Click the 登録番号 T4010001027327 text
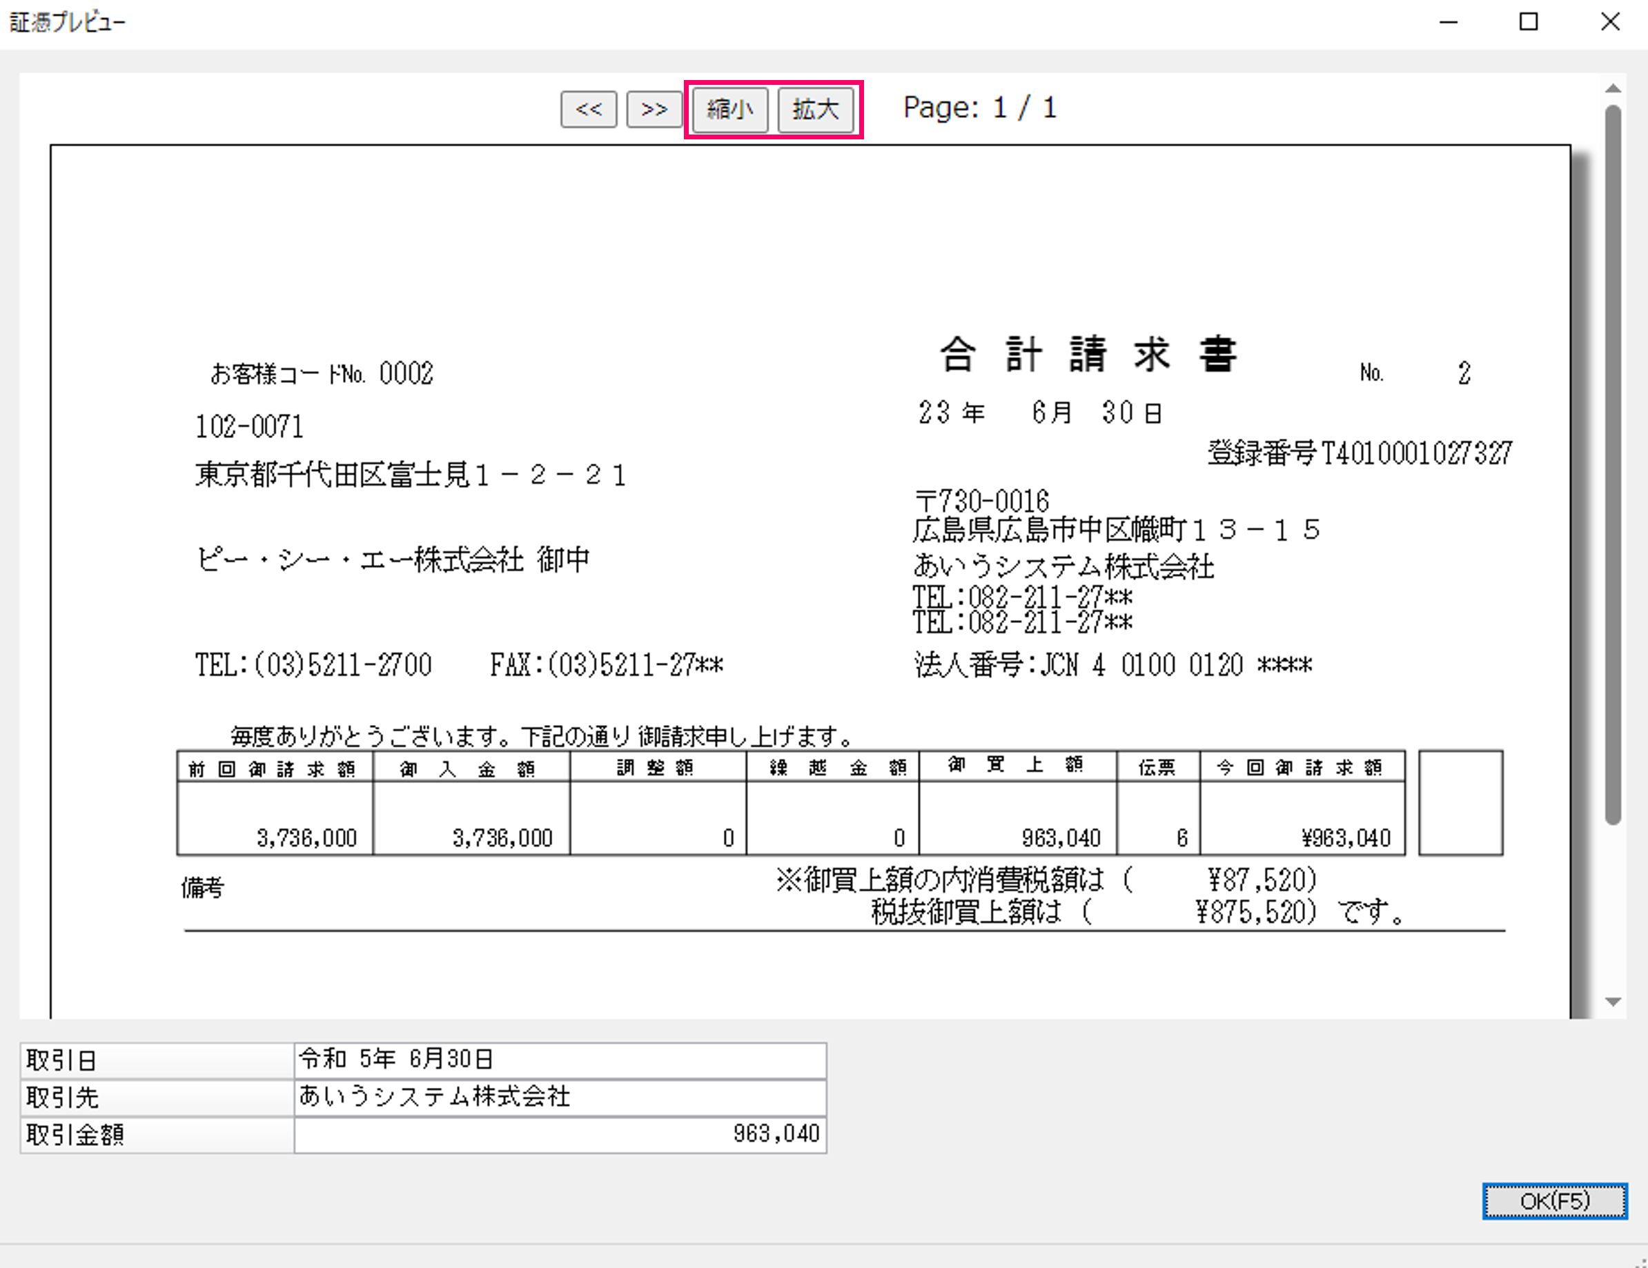 [x=1359, y=453]
